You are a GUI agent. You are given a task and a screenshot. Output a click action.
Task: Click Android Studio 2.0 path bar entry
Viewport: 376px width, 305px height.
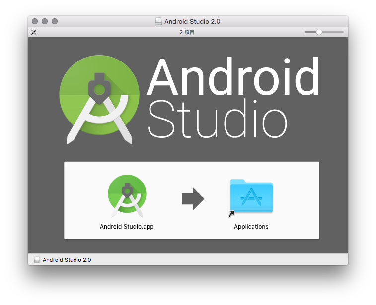pos(63,260)
